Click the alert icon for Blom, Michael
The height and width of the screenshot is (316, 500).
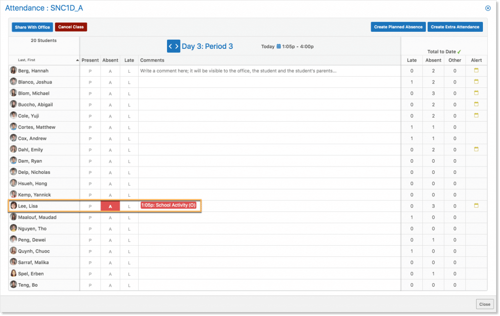pyautogui.click(x=476, y=93)
